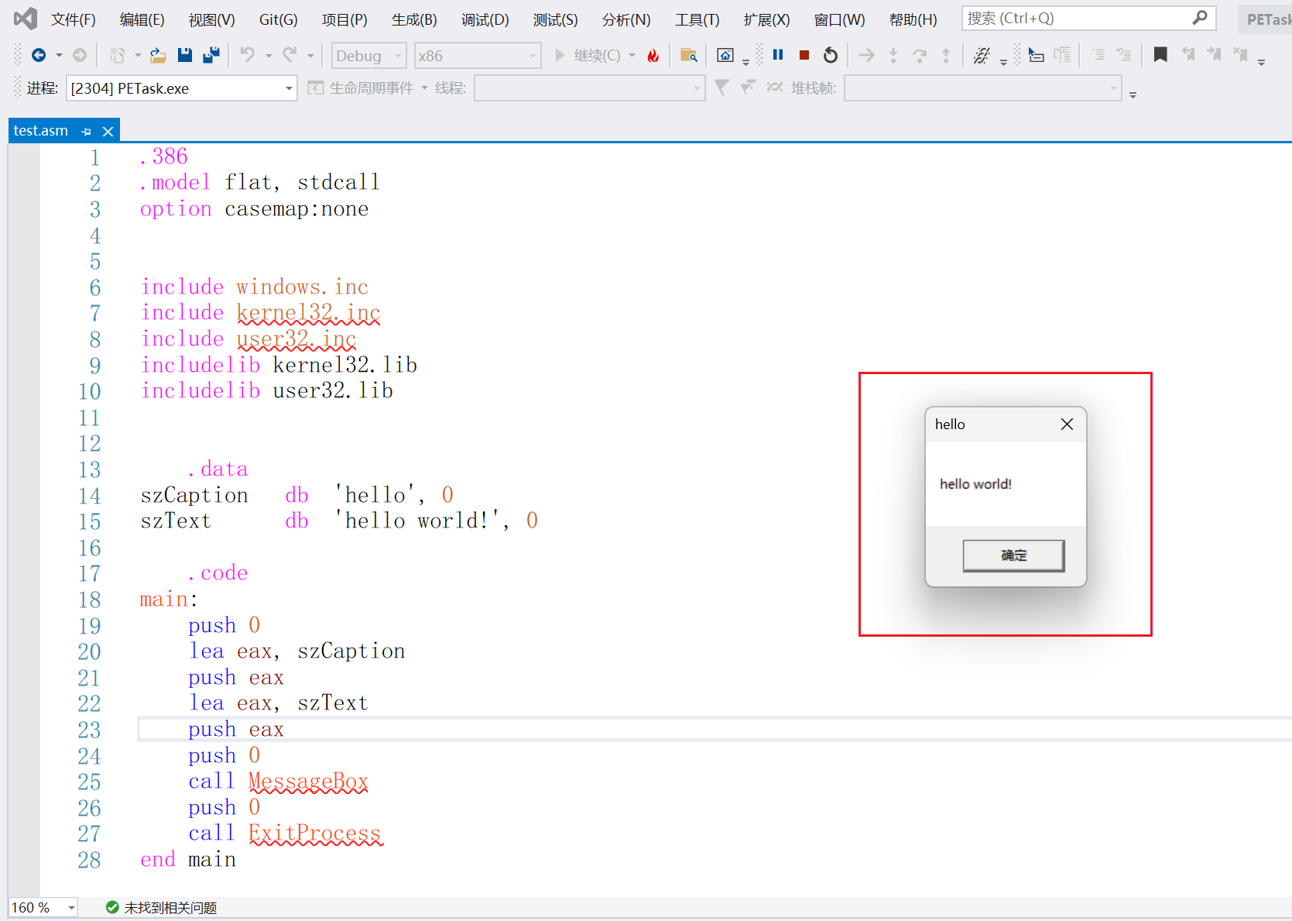Click the show next statement arrow icon
The image size is (1292, 921).
(866, 55)
